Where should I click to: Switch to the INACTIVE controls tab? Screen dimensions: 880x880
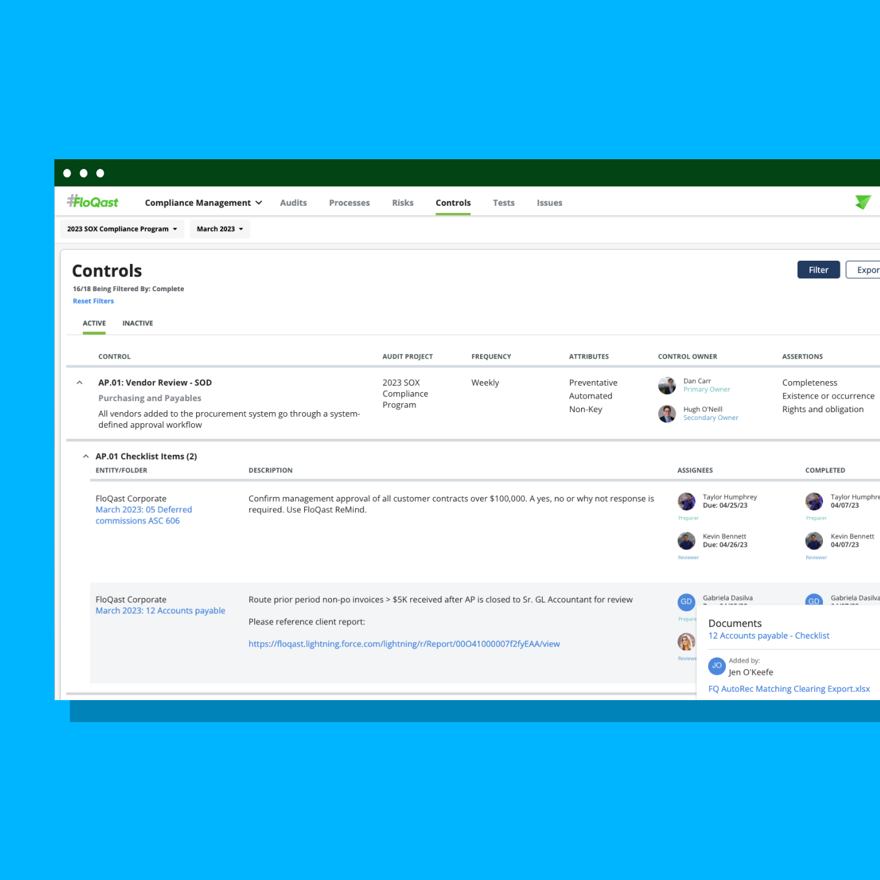[138, 323]
